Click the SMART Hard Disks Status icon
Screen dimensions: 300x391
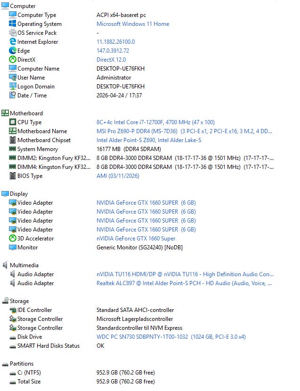pos(12,346)
